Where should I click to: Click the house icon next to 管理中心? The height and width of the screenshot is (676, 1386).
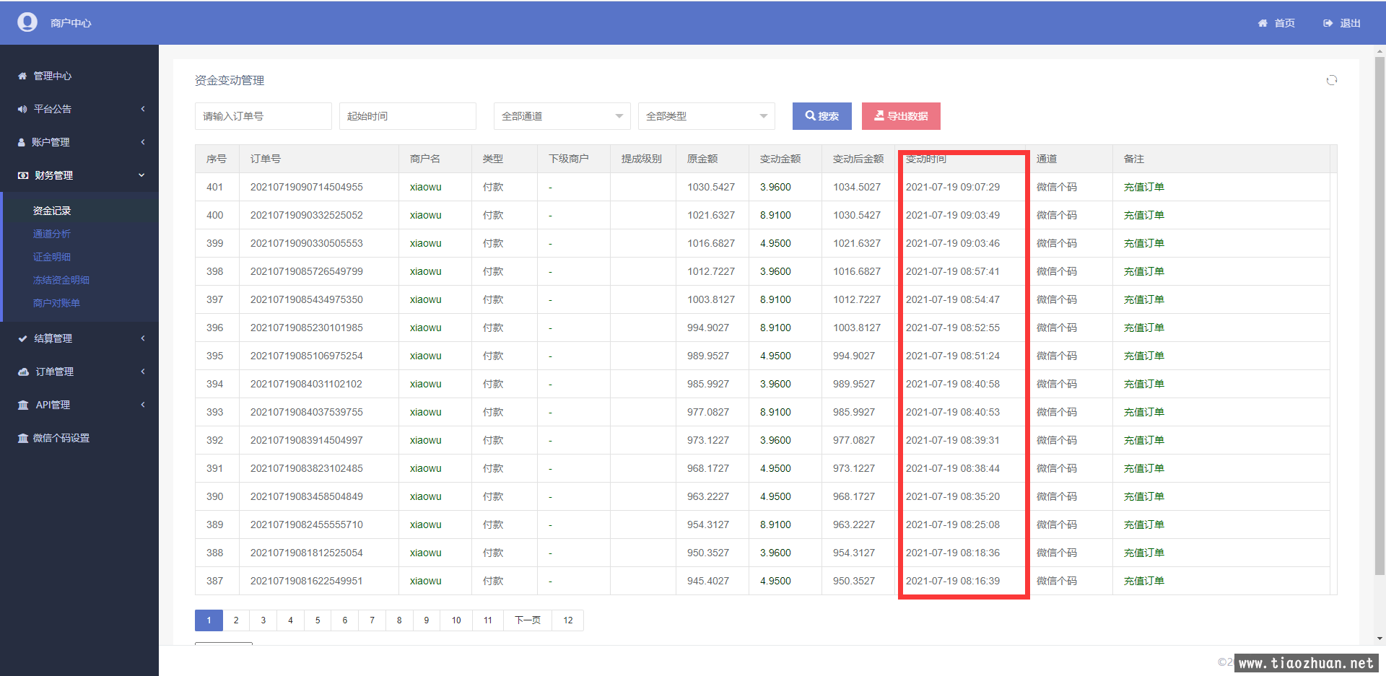coord(22,76)
